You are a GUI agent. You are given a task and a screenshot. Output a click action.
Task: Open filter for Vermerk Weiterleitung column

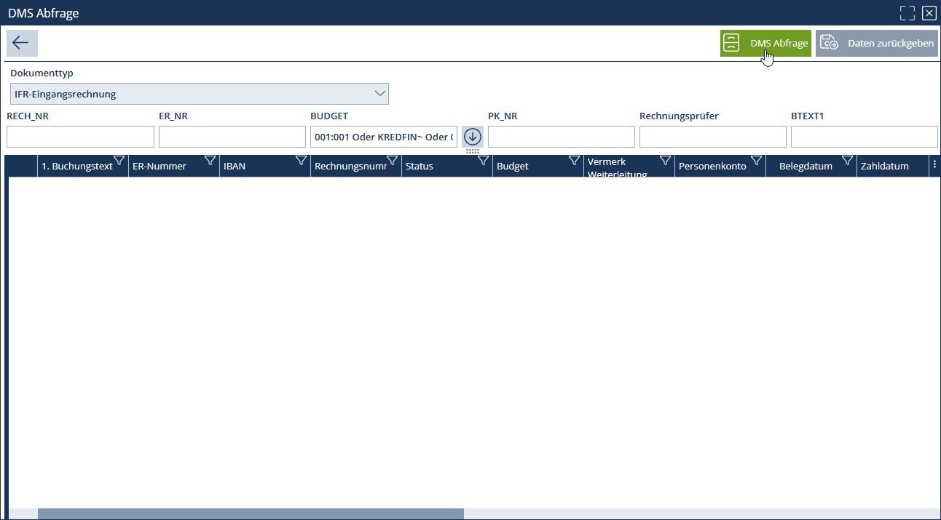[x=666, y=161]
